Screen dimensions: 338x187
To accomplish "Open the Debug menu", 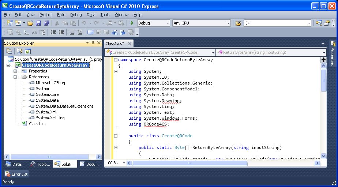I will point(76,15).
